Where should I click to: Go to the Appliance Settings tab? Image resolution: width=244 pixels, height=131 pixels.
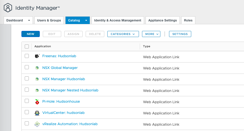pyautogui.click(x=163, y=20)
